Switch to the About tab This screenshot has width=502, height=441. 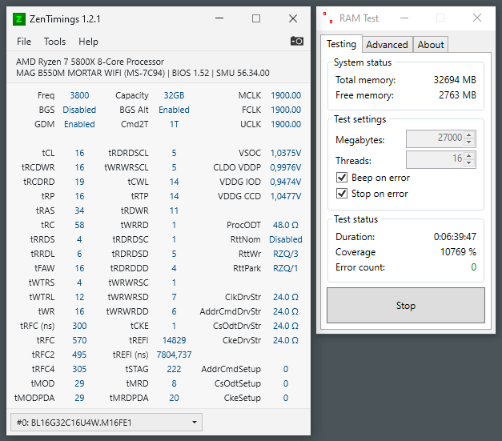[431, 45]
